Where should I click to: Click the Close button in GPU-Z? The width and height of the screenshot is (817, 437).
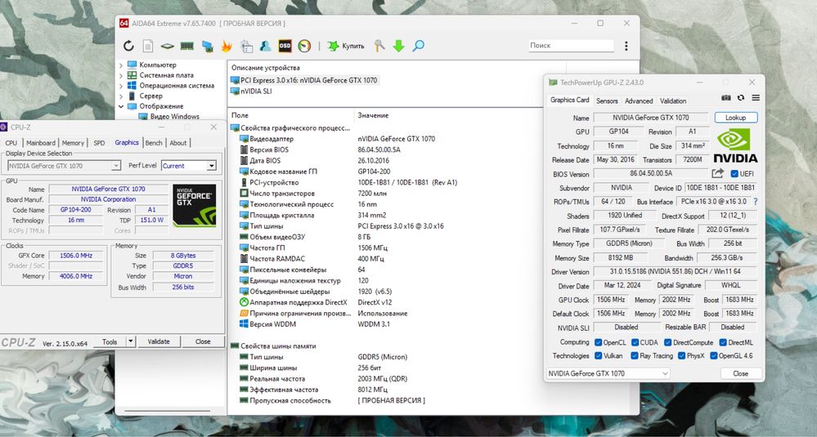pyautogui.click(x=740, y=373)
